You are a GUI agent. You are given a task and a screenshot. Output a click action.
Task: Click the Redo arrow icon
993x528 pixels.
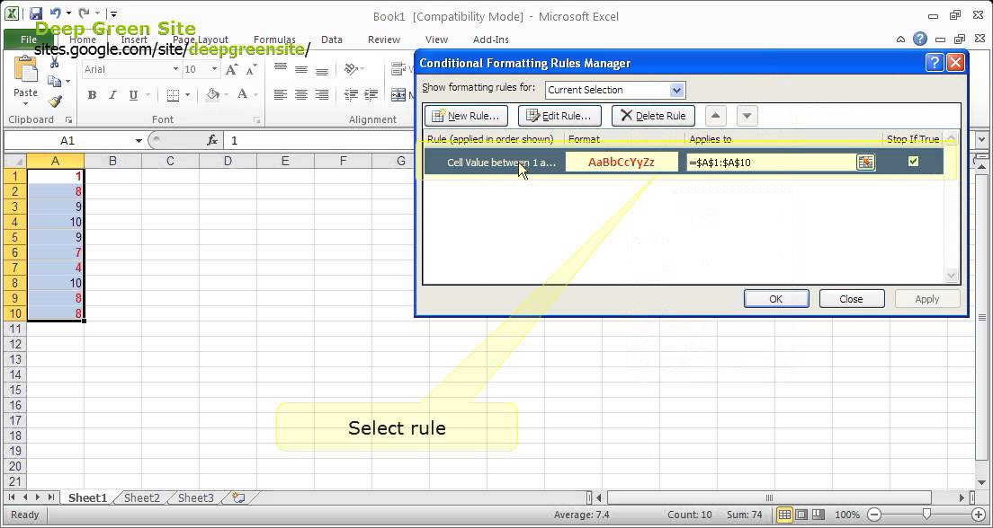[x=84, y=13]
